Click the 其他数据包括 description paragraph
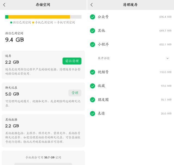 [x=43, y=137]
